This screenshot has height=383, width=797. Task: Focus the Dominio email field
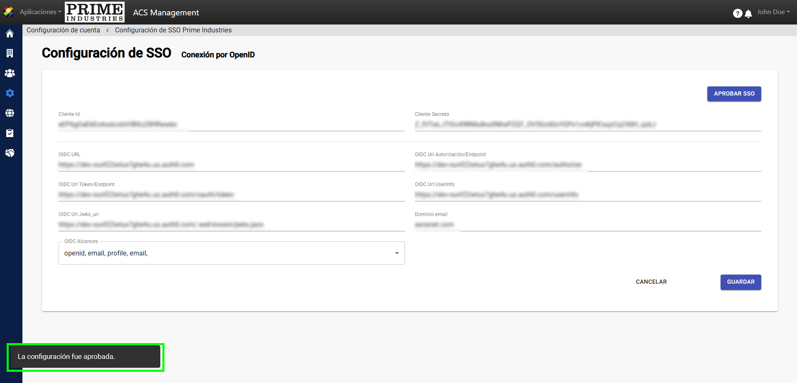(x=587, y=225)
